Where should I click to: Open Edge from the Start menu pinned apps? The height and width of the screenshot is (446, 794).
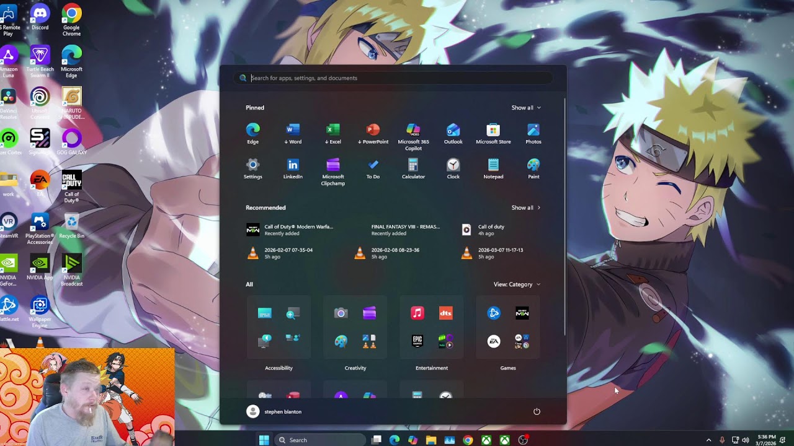[x=252, y=134]
